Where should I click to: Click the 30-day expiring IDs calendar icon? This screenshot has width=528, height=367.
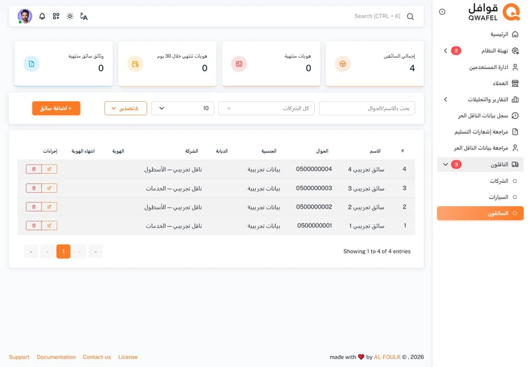pos(135,64)
